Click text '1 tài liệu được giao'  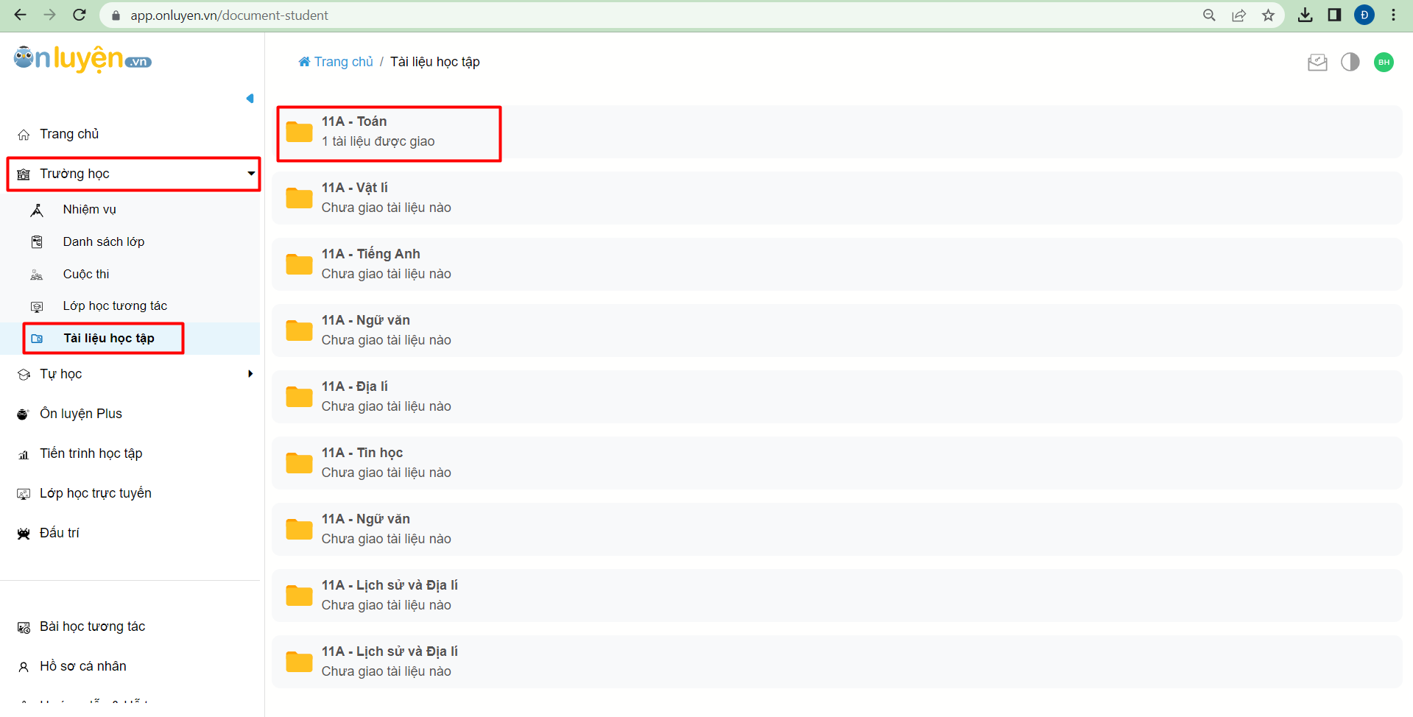(378, 141)
